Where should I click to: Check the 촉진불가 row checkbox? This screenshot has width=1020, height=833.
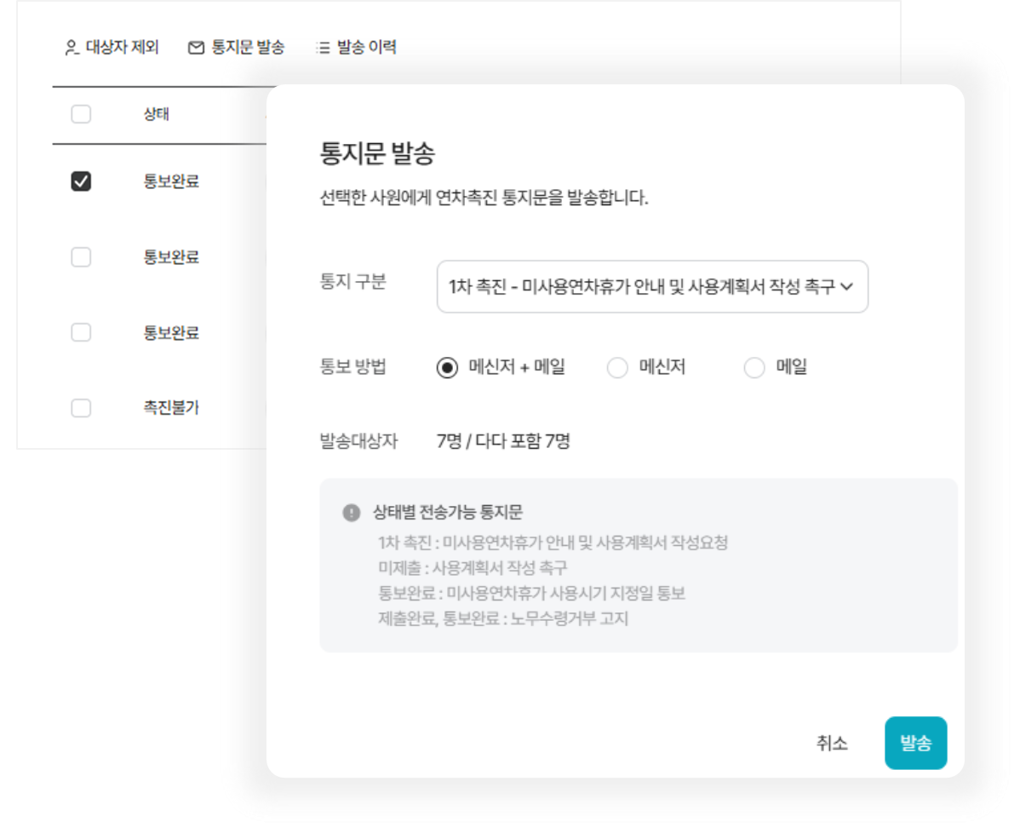81,408
